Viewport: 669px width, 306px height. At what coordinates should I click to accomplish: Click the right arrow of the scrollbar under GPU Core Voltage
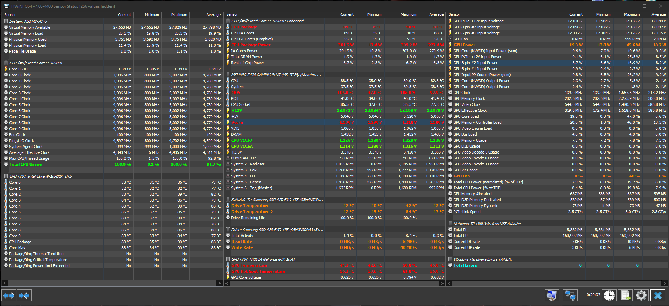pos(442,283)
